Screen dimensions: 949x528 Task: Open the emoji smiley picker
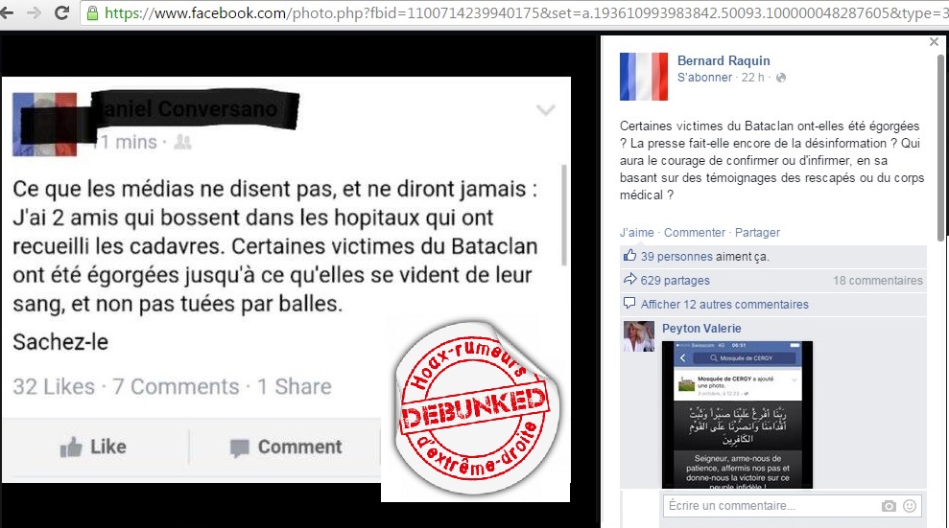pyautogui.click(x=909, y=506)
